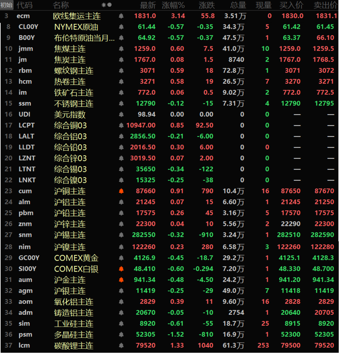Click the bell icon for 沪铜主连
Image resolution: width=339 pixels, height=353 pixels.
pyautogui.click(x=121, y=191)
